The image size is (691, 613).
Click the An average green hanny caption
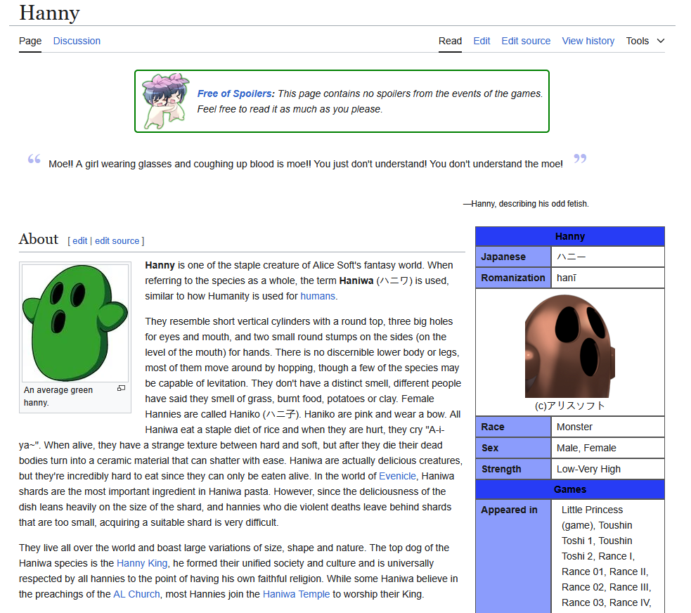pyautogui.click(x=58, y=396)
